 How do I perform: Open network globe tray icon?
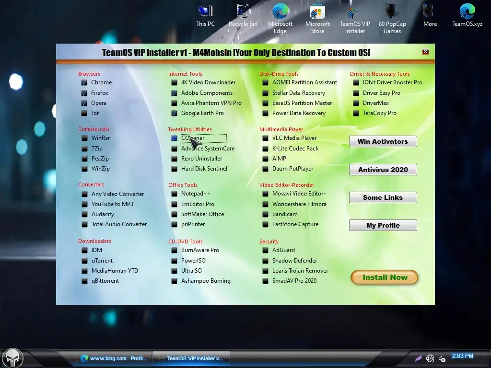(x=430, y=358)
